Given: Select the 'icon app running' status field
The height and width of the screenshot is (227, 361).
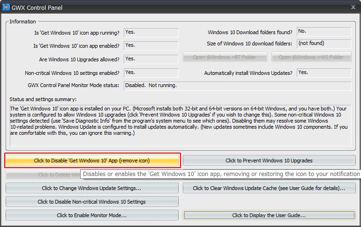Looking at the screenshot, I should click(x=150, y=32).
